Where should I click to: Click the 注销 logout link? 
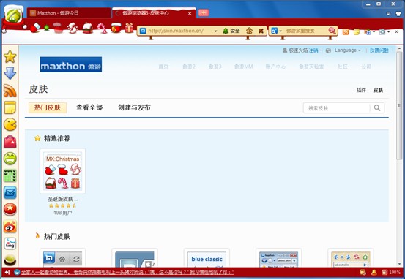point(313,50)
